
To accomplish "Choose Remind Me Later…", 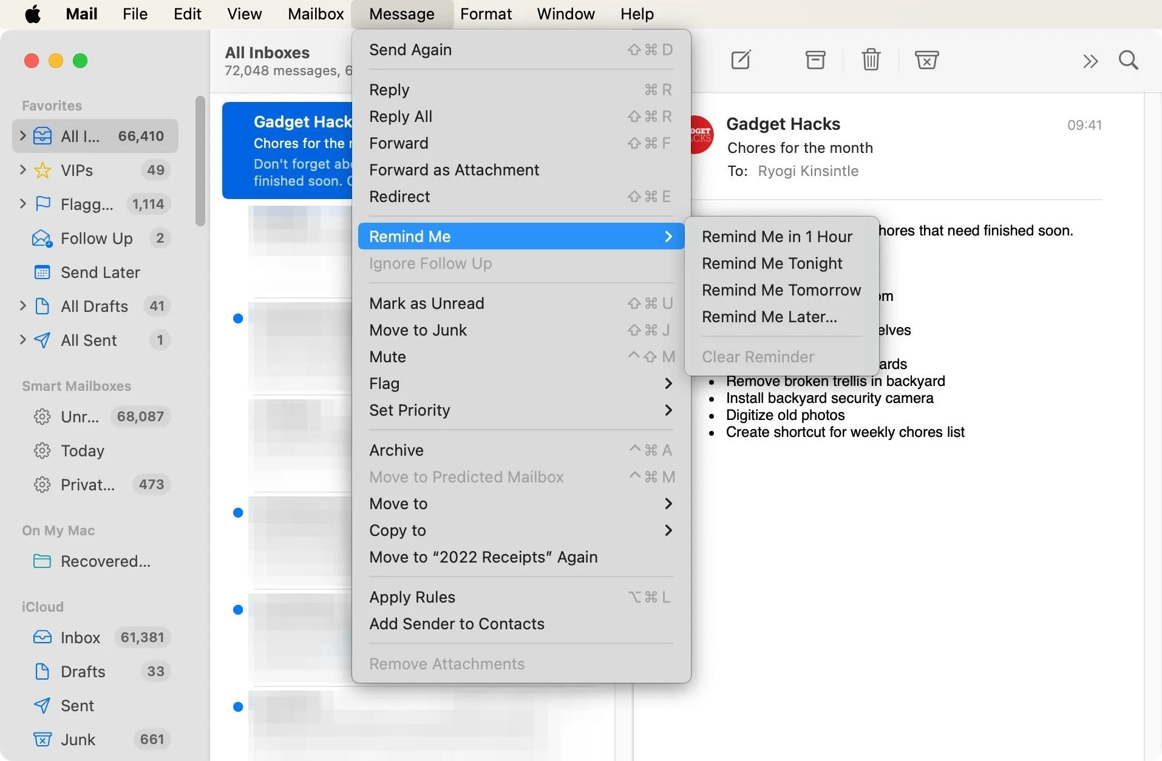I will (781, 317).
